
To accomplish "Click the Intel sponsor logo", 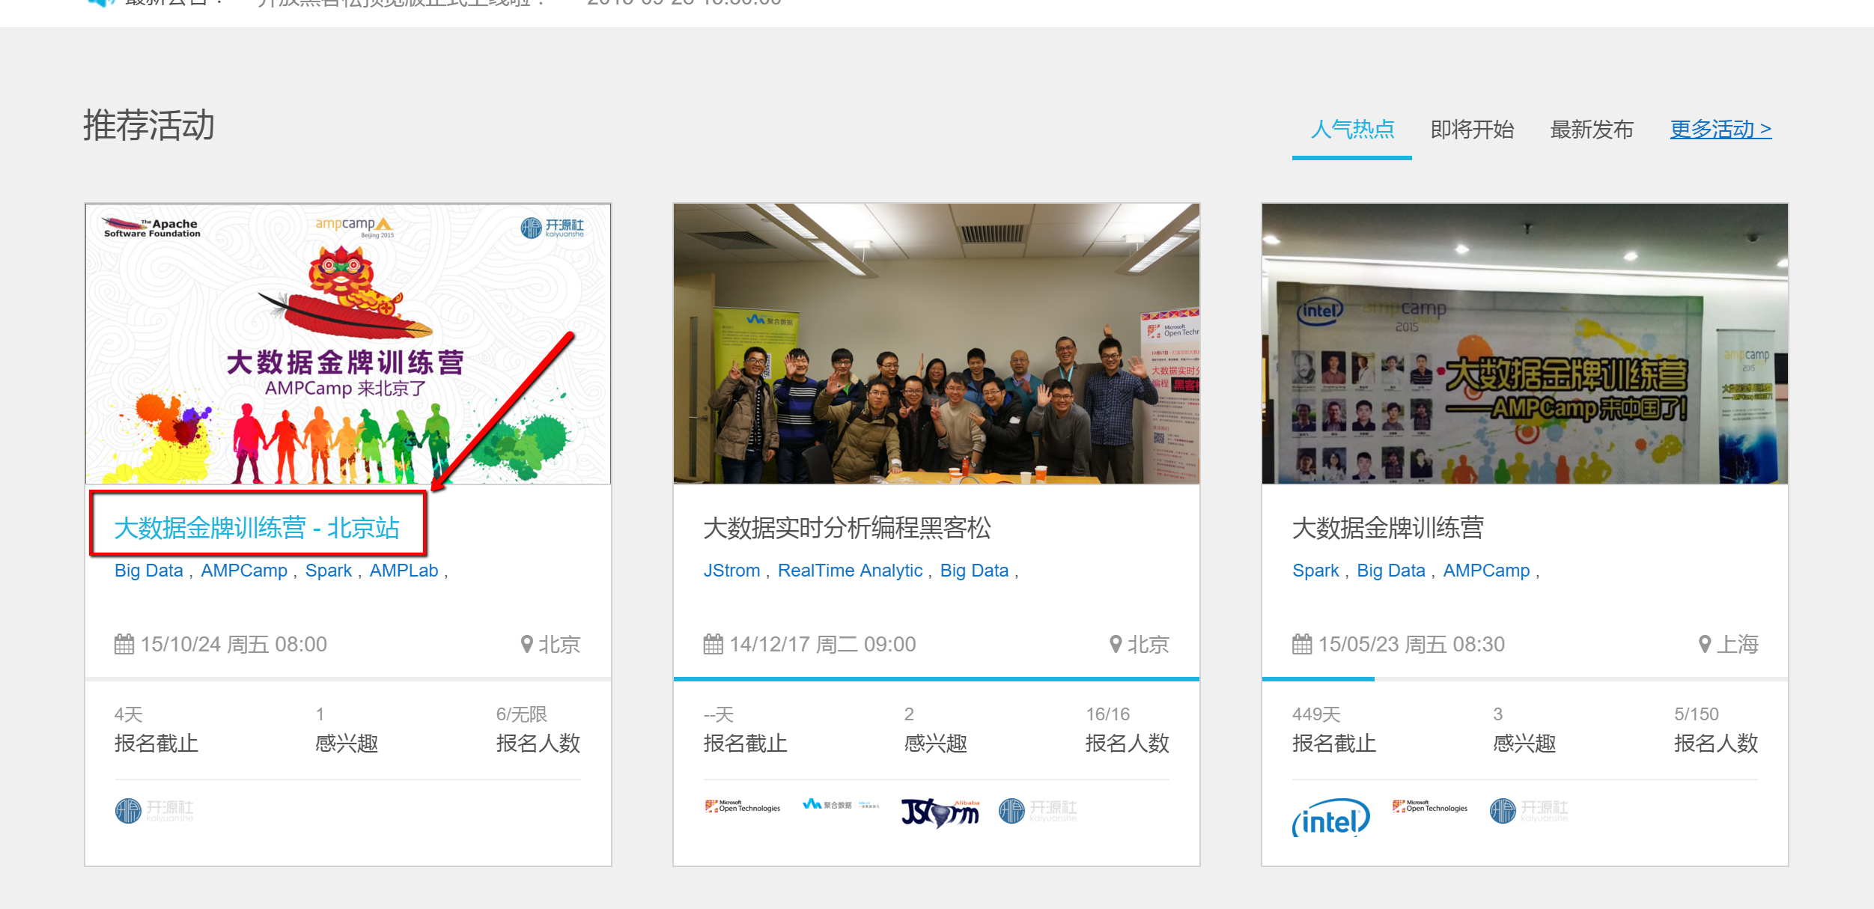I will [x=1330, y=817].
